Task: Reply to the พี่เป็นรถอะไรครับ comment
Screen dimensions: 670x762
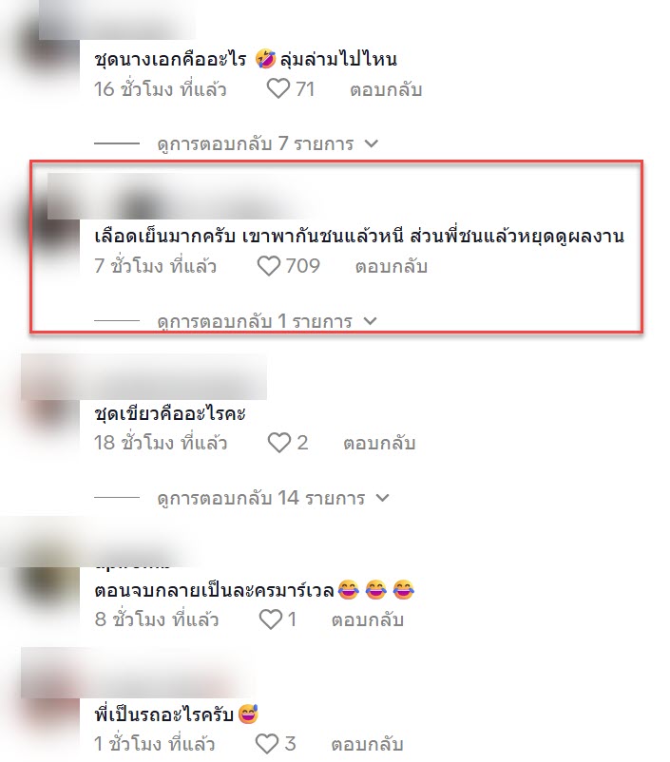Action: (368, 744)
